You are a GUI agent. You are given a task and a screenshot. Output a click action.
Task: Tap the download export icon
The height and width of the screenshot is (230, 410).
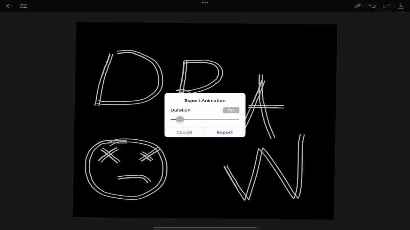tap(401, 6)
